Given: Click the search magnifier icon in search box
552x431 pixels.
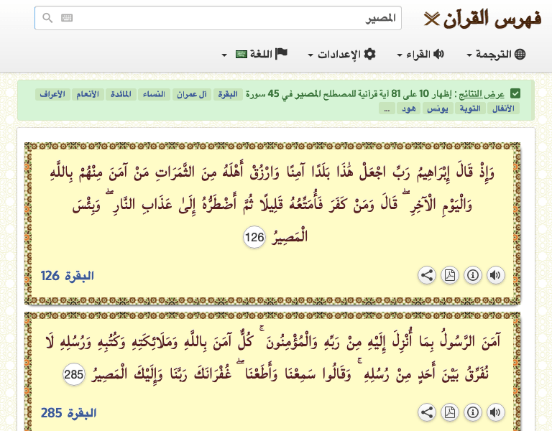Looking at the screenshot, I should point(47,19).
